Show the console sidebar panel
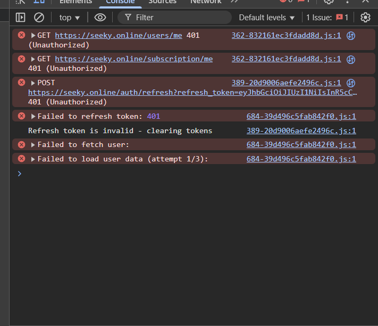The image size is (378, 326). tap(20, 18)
